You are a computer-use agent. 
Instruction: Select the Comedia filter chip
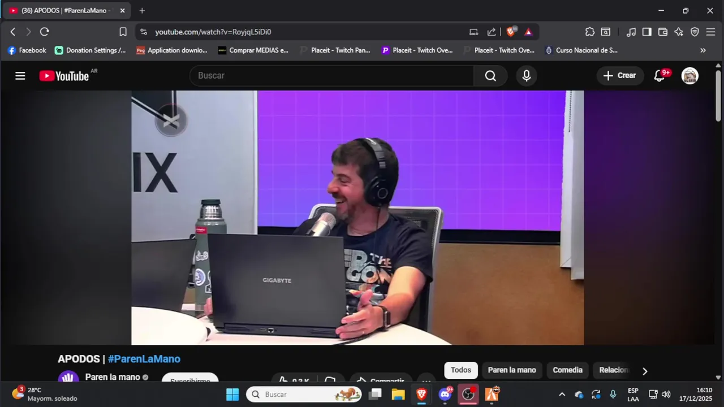[567, 370]
